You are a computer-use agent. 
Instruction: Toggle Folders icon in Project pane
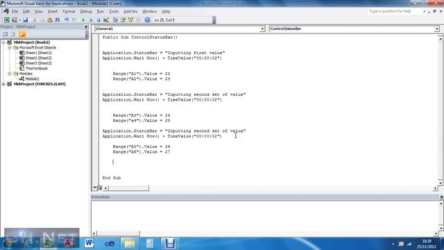[x=22, y=34]
